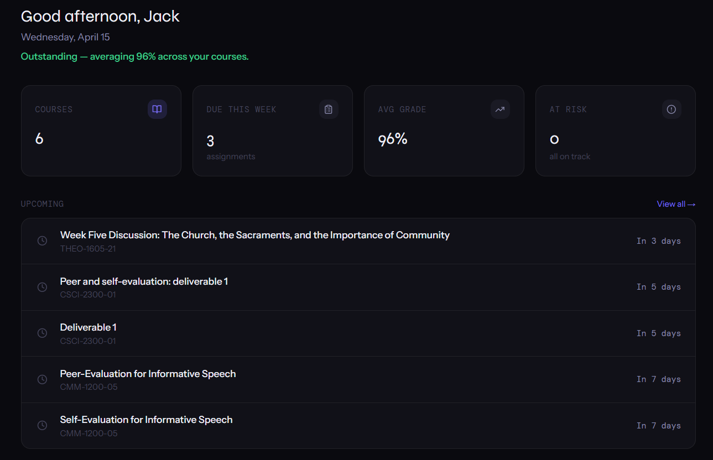Image resolution: width=713 pixels, height=460 pixels.
Task: Click clock icon beside Week Five Discussion
Action: pyautogui.click(x=42, y=241)
